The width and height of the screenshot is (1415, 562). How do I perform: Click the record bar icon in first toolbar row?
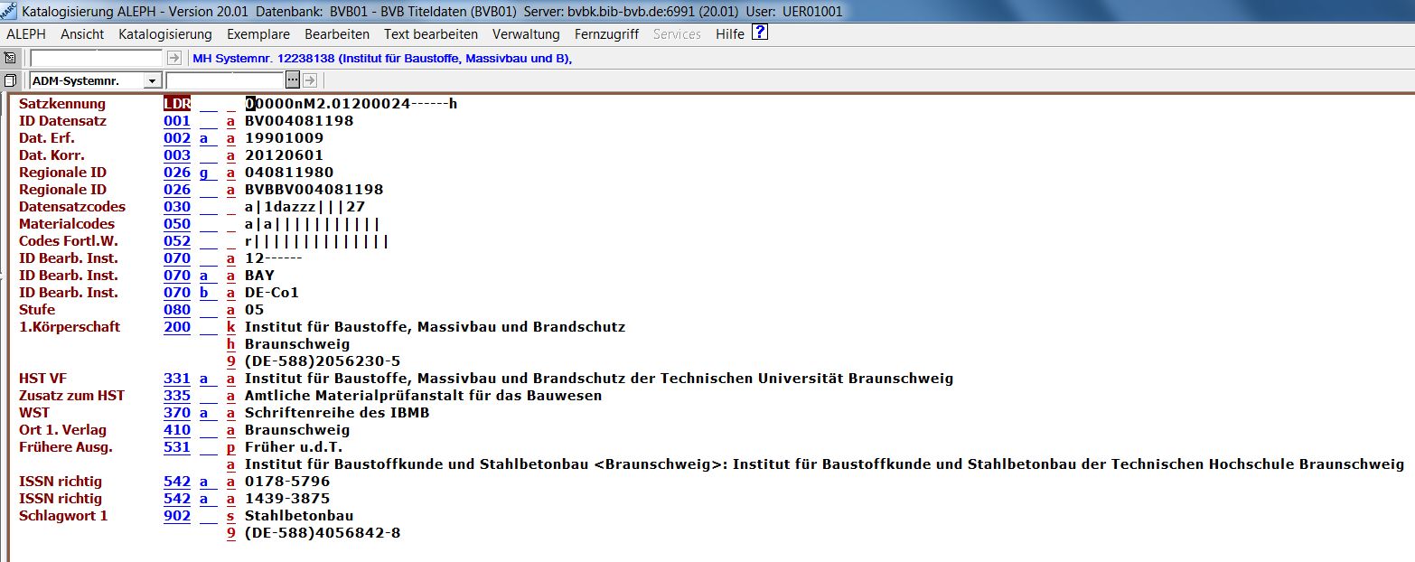(11, 58)
